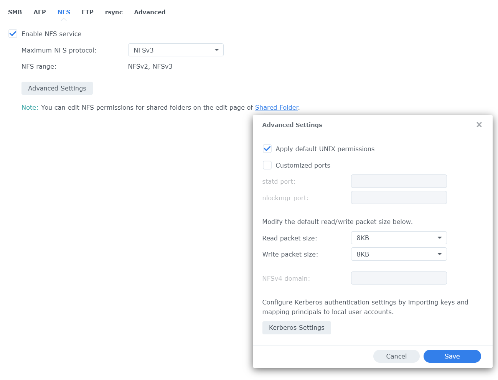Uncheck Enable NFS service checkbox
The height and width of the screenshot is (380, 498).
(x=13, y=34)
